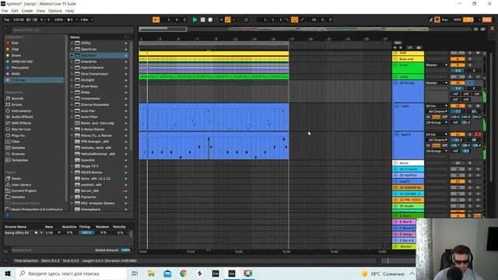The image size is (498, 280).
Task: Click the Windows Start button
Action: point(7,273)
